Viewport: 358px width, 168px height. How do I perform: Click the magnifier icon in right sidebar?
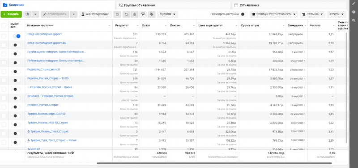[354, 20]
